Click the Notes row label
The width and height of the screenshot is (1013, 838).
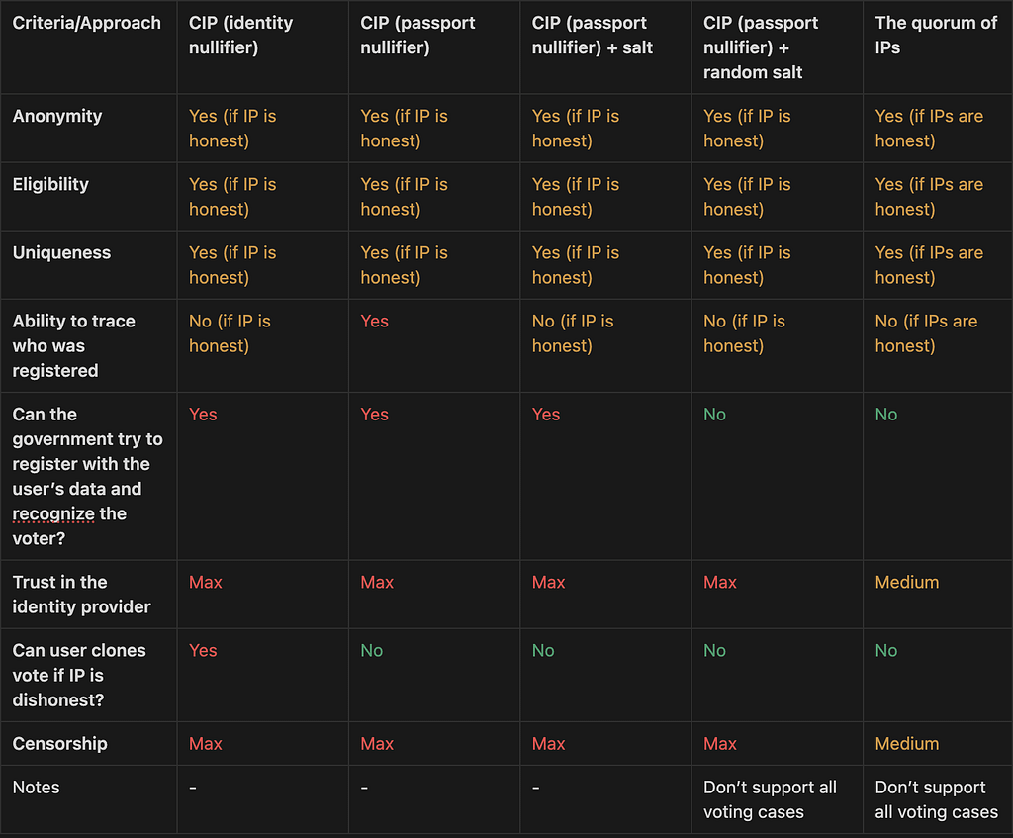[x=37, y=788]
